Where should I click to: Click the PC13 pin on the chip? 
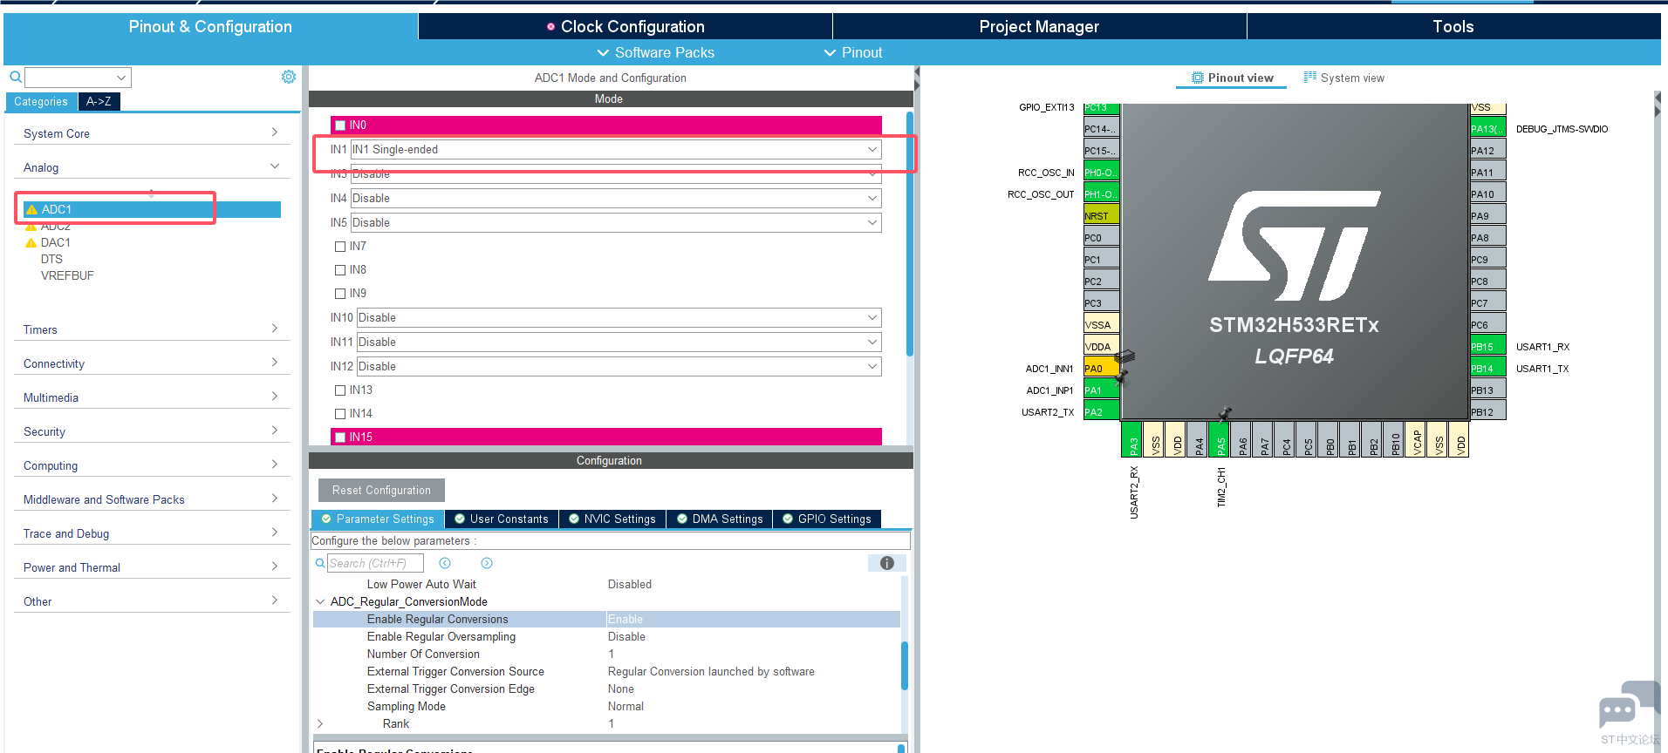[x=1101, y=108]
